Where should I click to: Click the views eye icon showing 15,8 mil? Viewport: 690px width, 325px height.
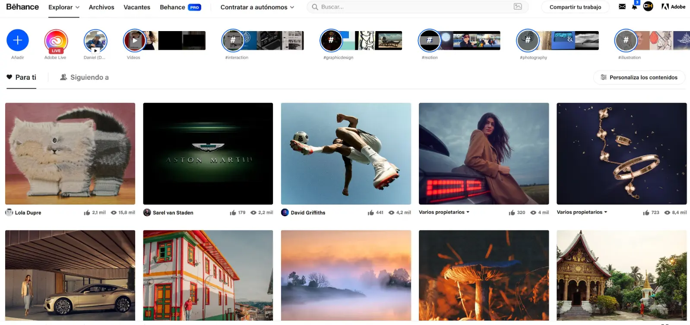[114, 213]
